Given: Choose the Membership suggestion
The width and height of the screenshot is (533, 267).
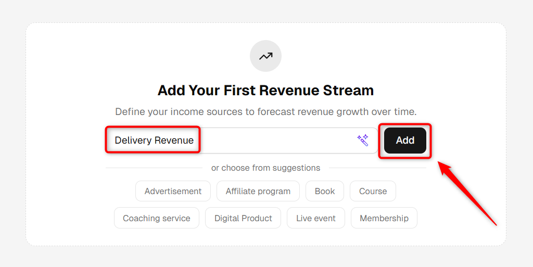Looking at the screenshot, I should (384, 218).
